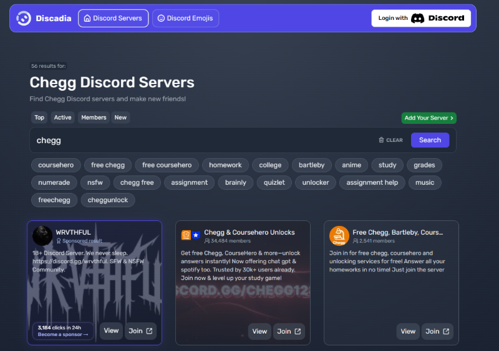Image resolution: width=499 pixels, height=351 pixels.
Task: Click the WRVTHFUL server avatar
Action: click(x=42, y=236)
